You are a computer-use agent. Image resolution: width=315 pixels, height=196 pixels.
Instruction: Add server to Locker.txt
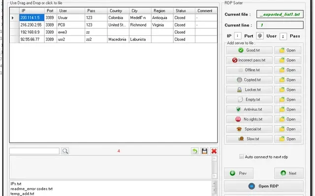(249, 90)
